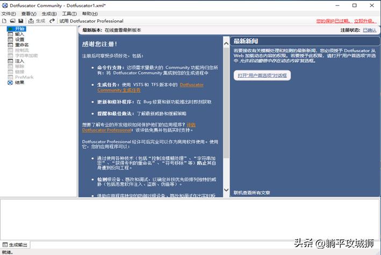
Task: Click the 就绪 status bar text
Action: (x=7, y=252)
